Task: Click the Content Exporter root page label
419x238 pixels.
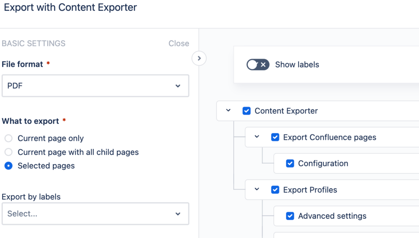Action: click(x=286, y=111)
